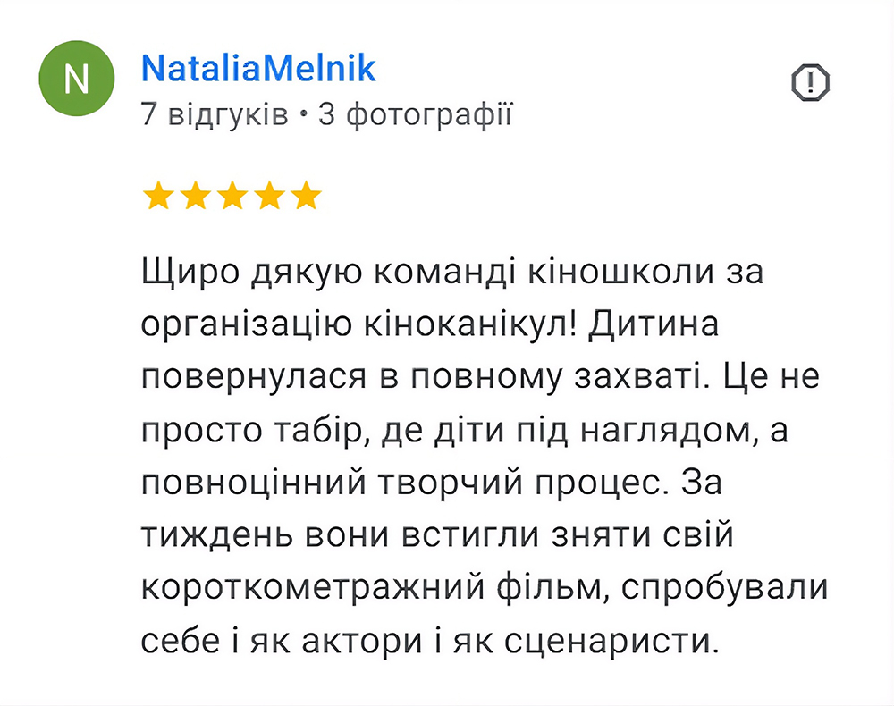
Task: Click the second yellow rating star
Action: coord(195,196)
